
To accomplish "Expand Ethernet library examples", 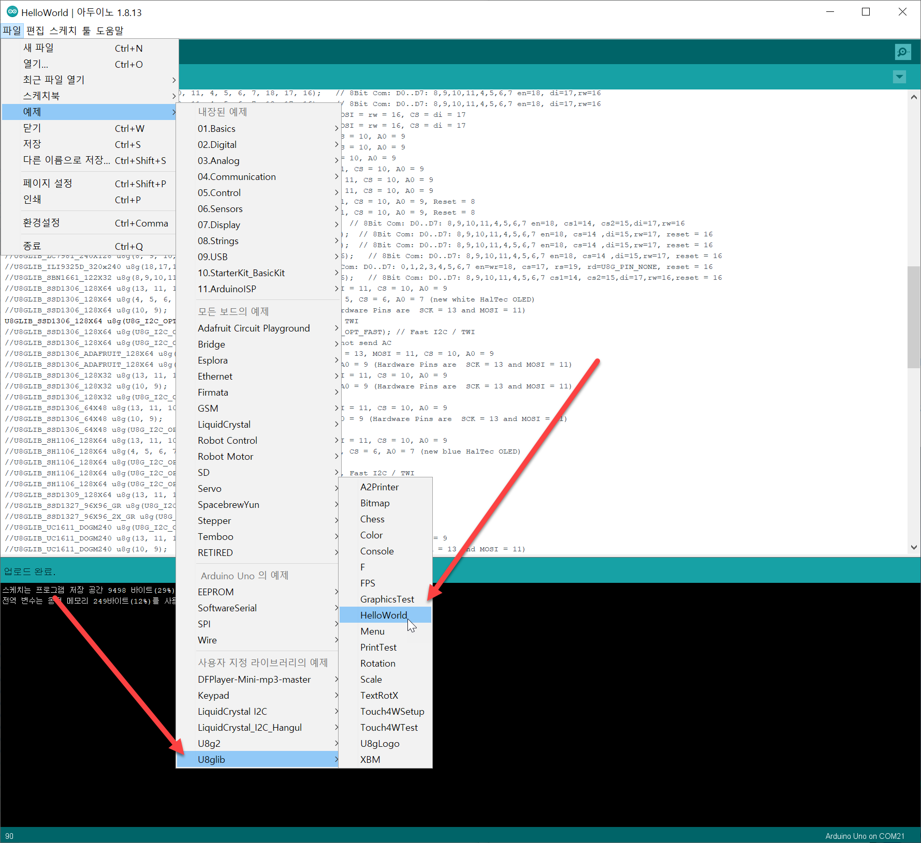I will coord(257,377).
